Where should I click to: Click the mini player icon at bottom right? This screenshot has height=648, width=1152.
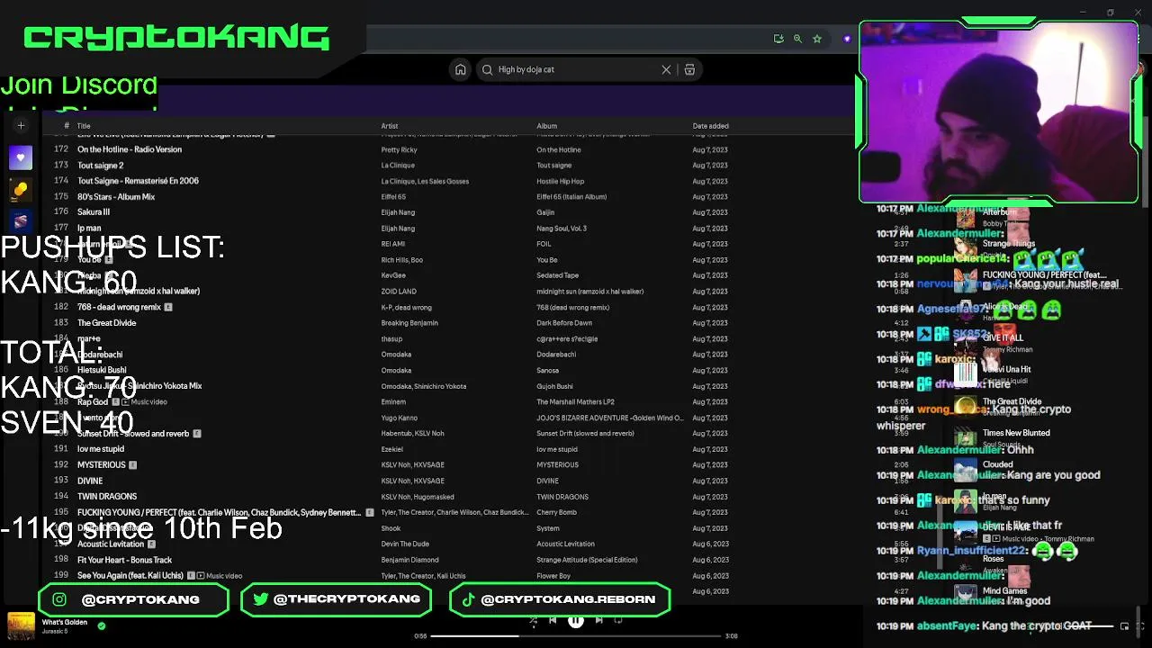pos(1123,626)
